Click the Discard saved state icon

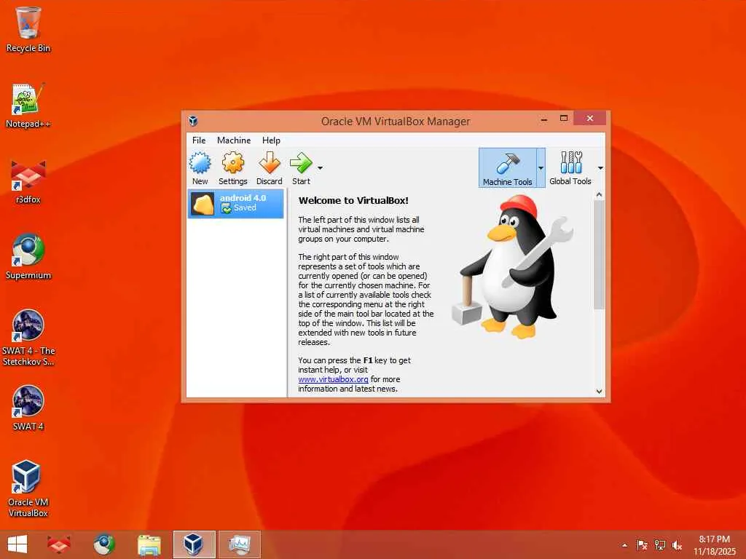(270, 168)
